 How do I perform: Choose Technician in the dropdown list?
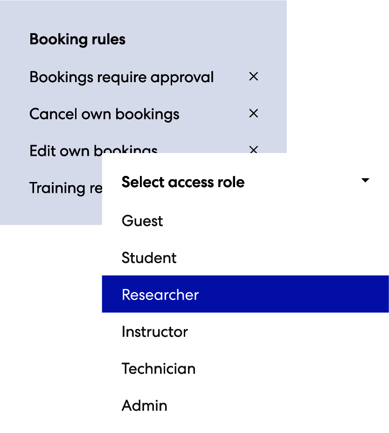159,369
